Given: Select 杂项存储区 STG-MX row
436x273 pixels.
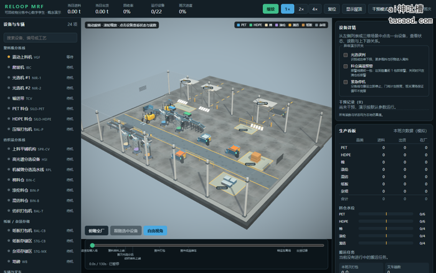Looking at the screenshot, I should [x=40, y=251].
